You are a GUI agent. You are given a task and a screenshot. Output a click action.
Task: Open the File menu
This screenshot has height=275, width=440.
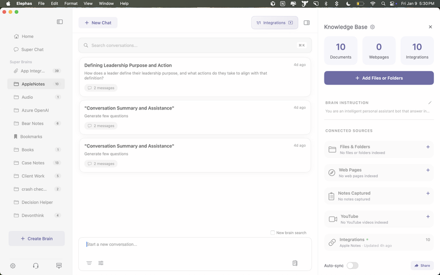click(x=41, y=4)
